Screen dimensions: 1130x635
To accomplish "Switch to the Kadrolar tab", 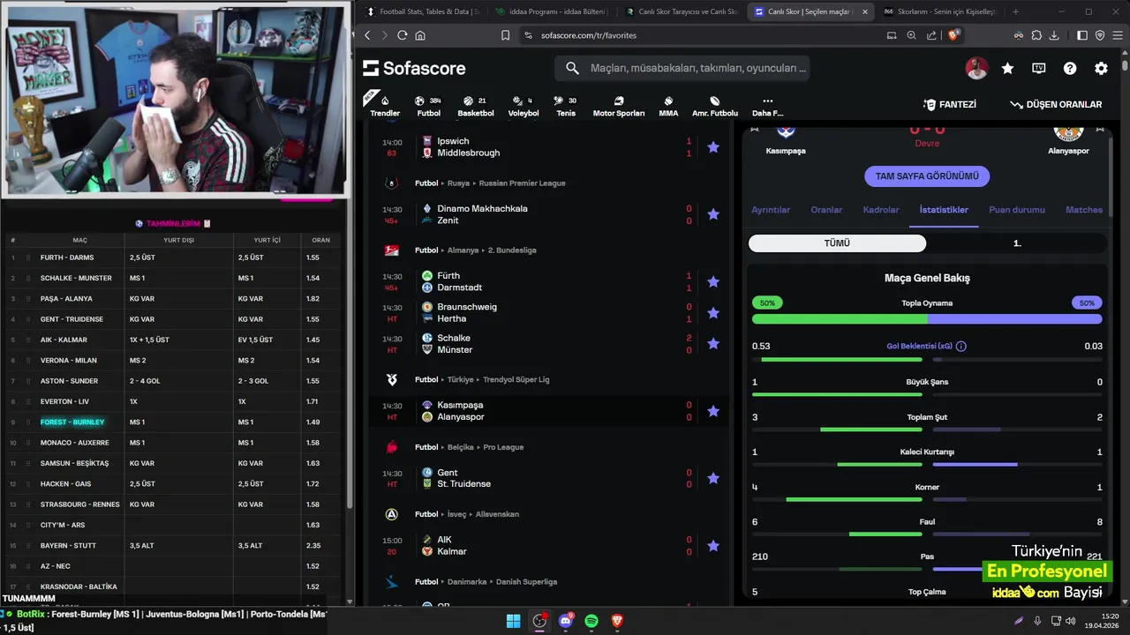I will (880, 210).
